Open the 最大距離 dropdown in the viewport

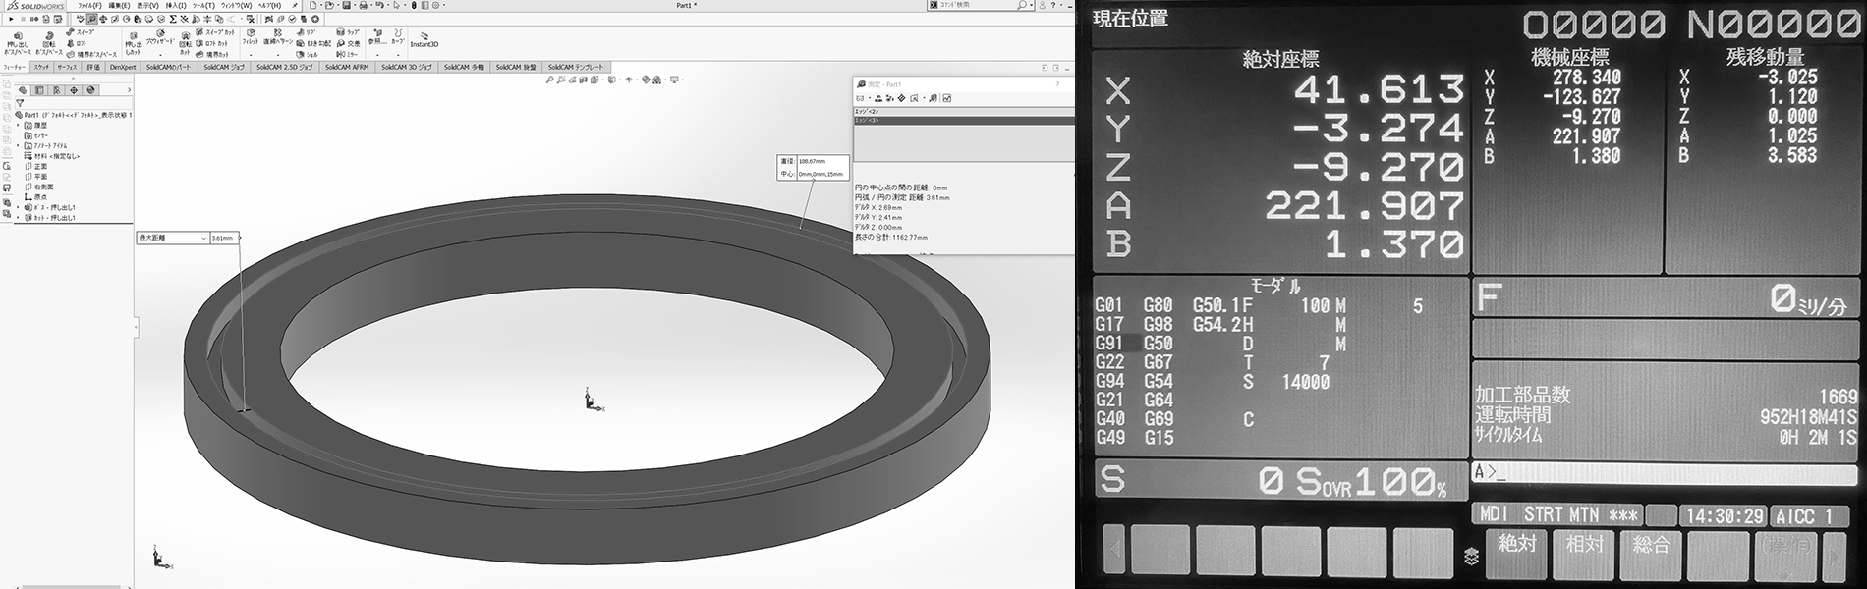click(x=203, y=238)
